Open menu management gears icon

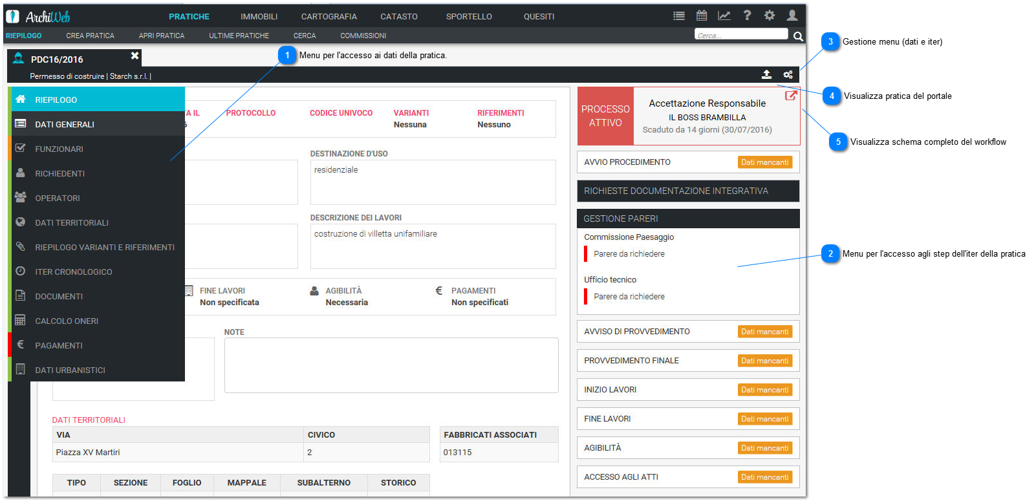click(788, 74)
